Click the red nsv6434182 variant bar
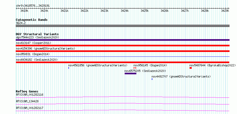Viewport: 237px width, 114px height. [x=122, y=62]
